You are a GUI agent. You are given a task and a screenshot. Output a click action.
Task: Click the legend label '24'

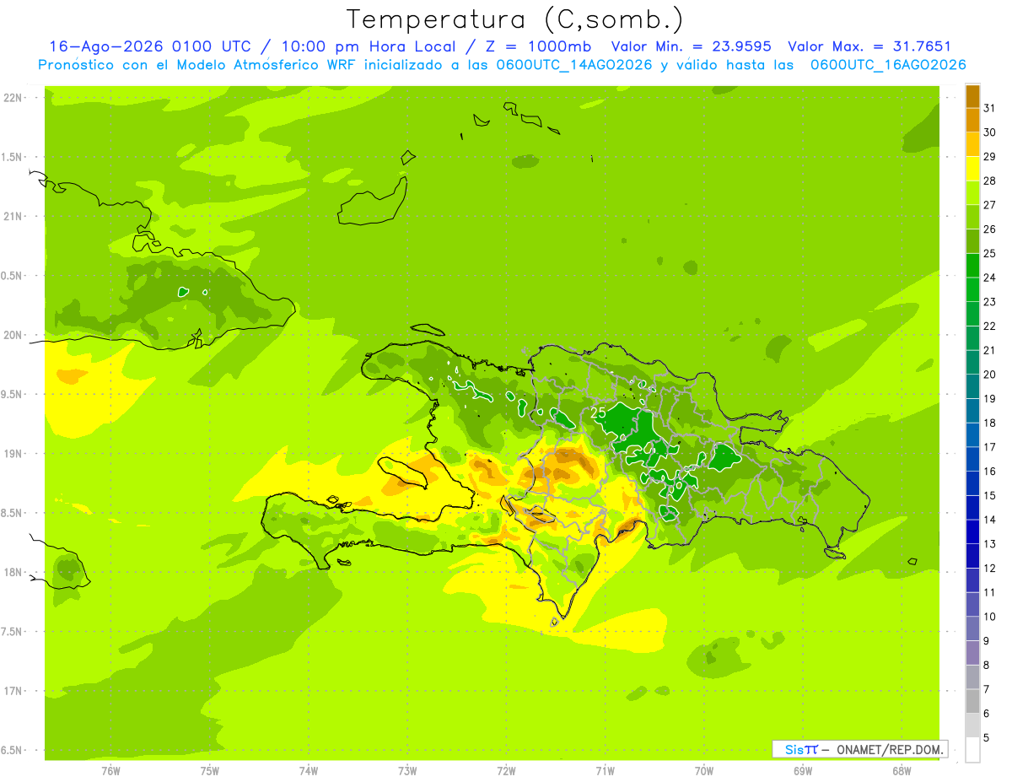click(989, 278)
